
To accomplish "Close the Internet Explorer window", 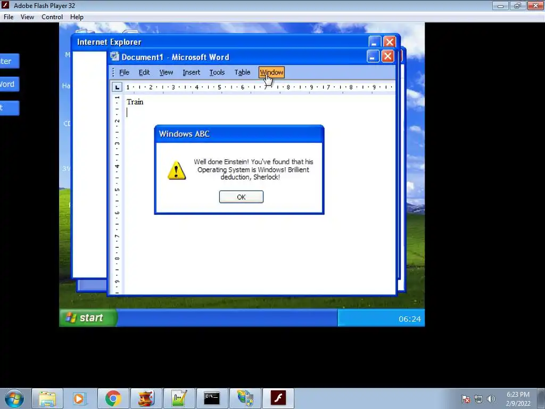I will coord(389,42).
